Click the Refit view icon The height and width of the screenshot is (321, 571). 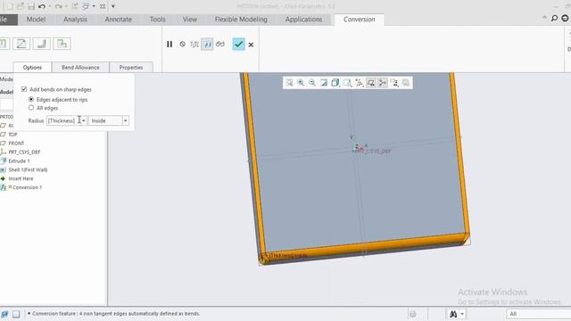(289, 83)
